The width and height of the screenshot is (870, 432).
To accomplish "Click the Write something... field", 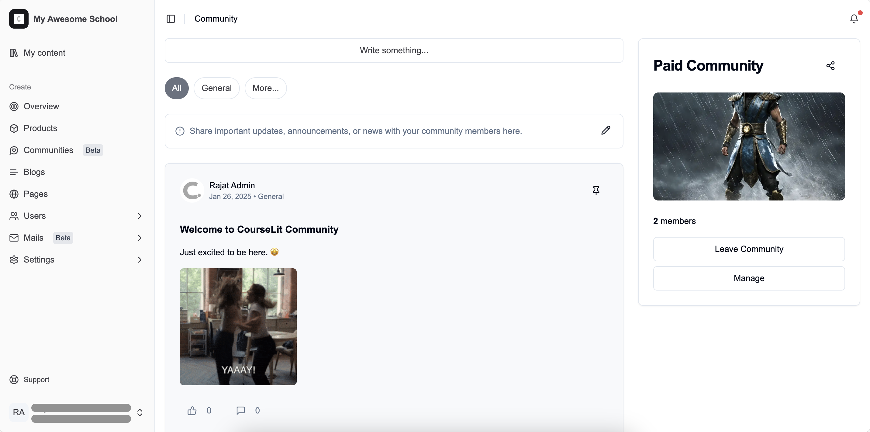I will pyautogui.click(x=394, y=51).
